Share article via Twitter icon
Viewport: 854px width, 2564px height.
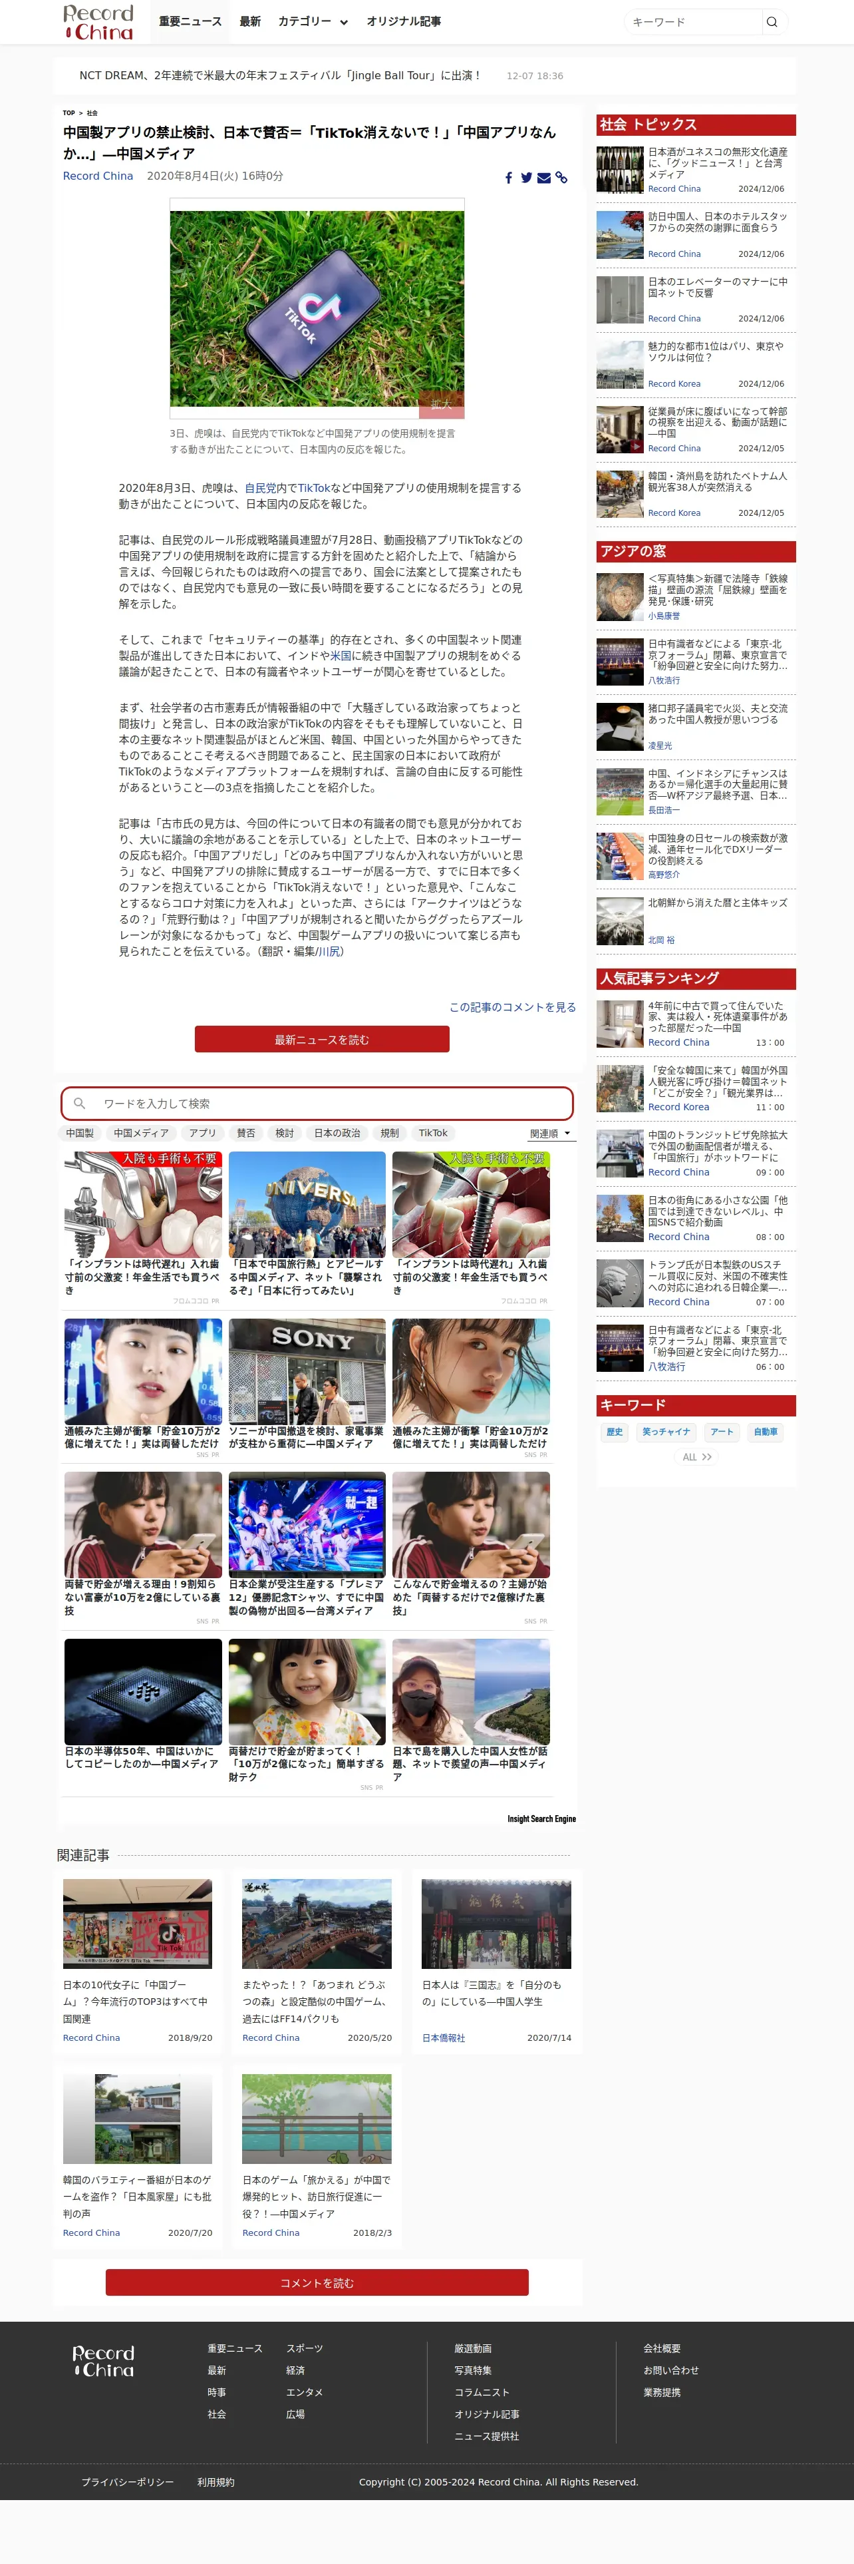[x=526, y=177]
